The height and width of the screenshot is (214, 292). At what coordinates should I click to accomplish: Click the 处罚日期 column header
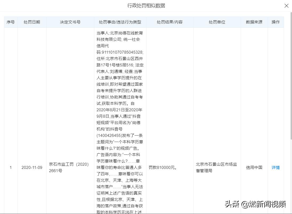(x=32, y=22)
